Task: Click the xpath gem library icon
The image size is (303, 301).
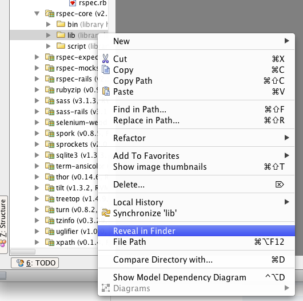Action: tap(50, 242)
